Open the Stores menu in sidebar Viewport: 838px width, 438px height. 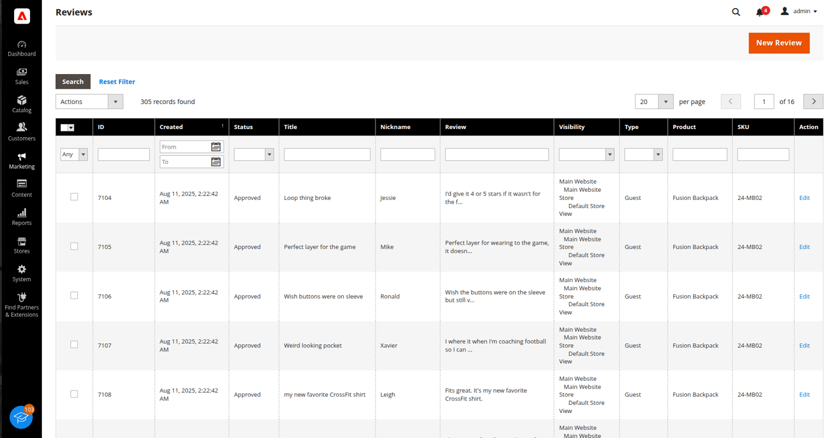click(x=22, y=245)
